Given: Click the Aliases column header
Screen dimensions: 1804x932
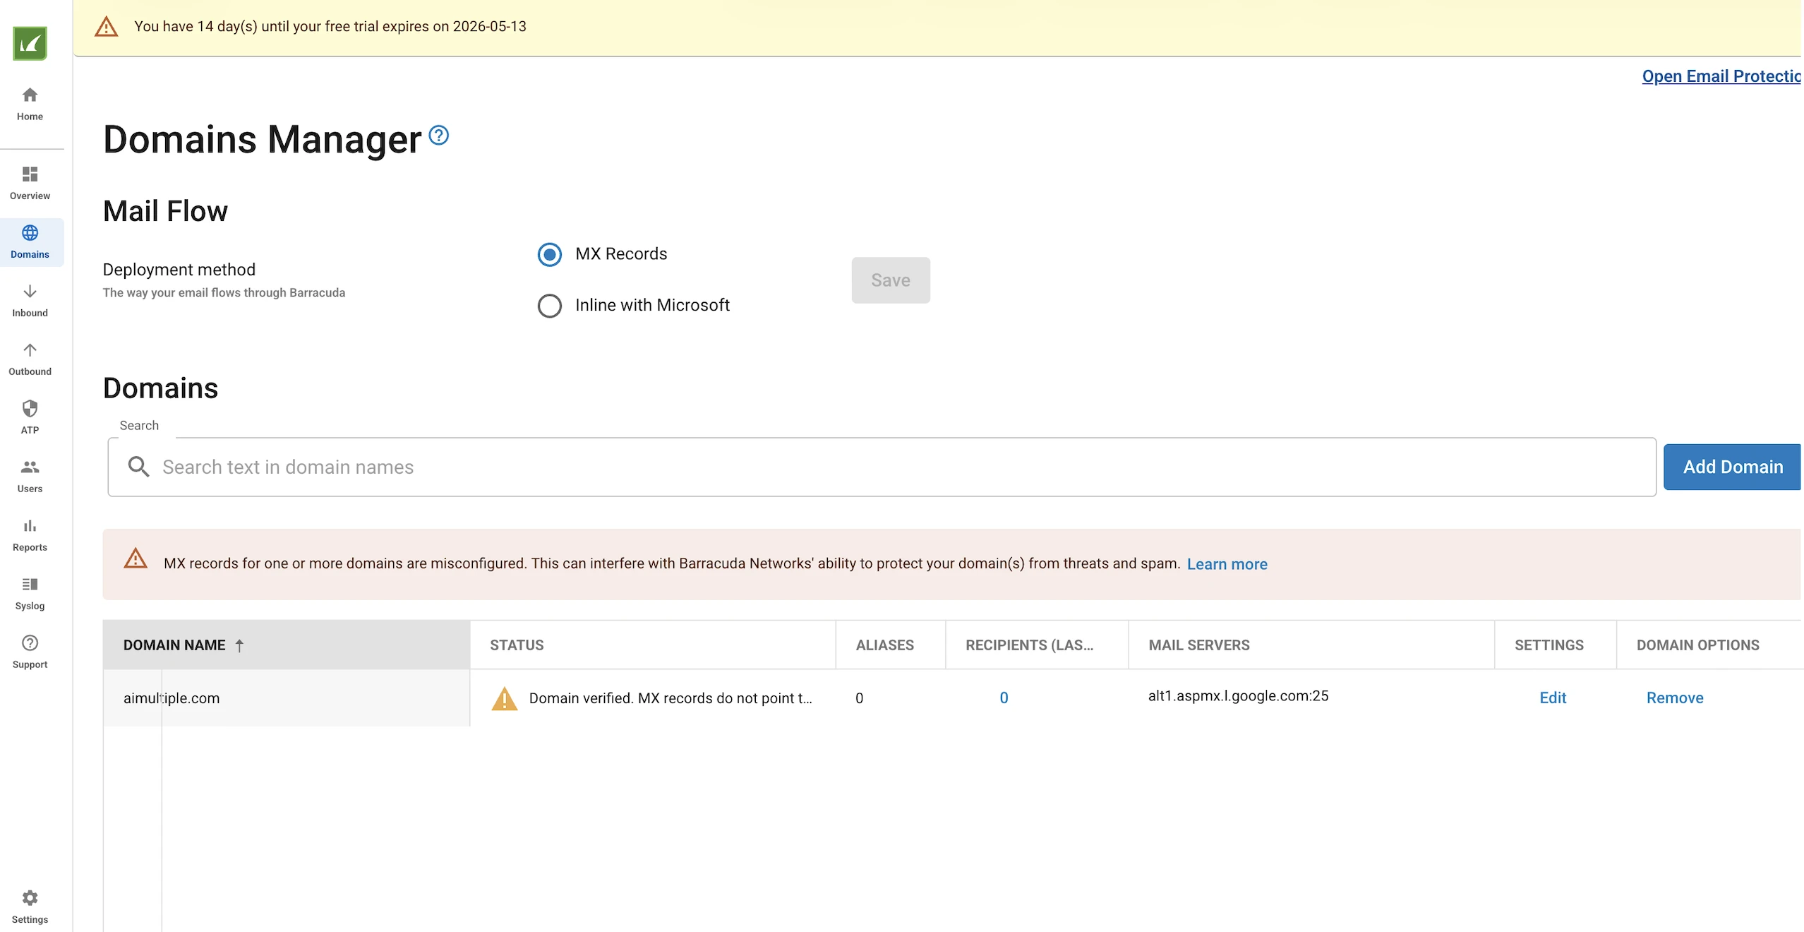Looking at the screenshot, I should (891, 645).
